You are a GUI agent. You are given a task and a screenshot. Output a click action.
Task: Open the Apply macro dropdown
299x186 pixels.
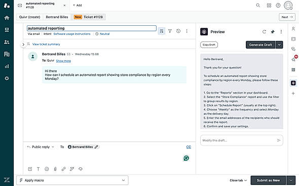72,180
